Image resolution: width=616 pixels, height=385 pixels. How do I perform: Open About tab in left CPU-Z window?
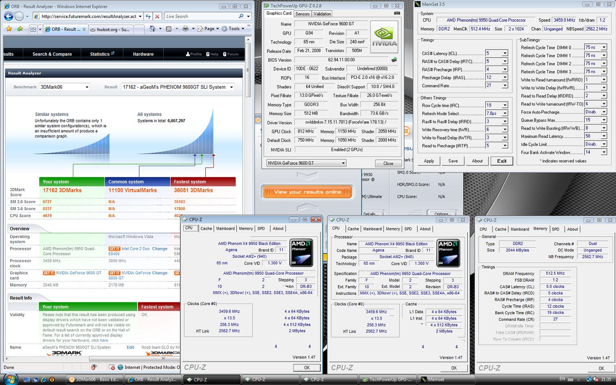click(278, 229)
